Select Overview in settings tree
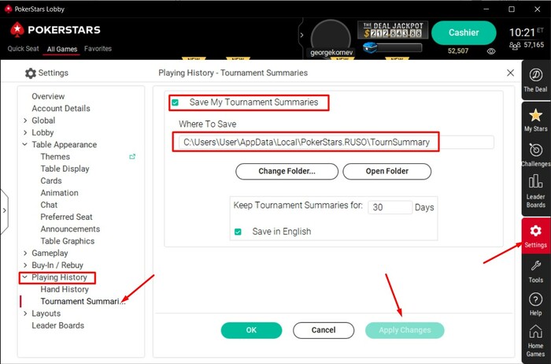Screen dimensions: 551x364 (x=48, y=96)
